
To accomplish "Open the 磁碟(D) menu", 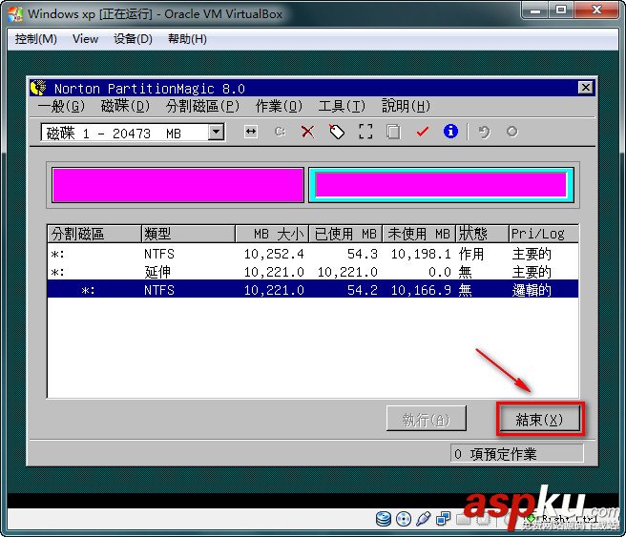I will click(x=125, y=106).
